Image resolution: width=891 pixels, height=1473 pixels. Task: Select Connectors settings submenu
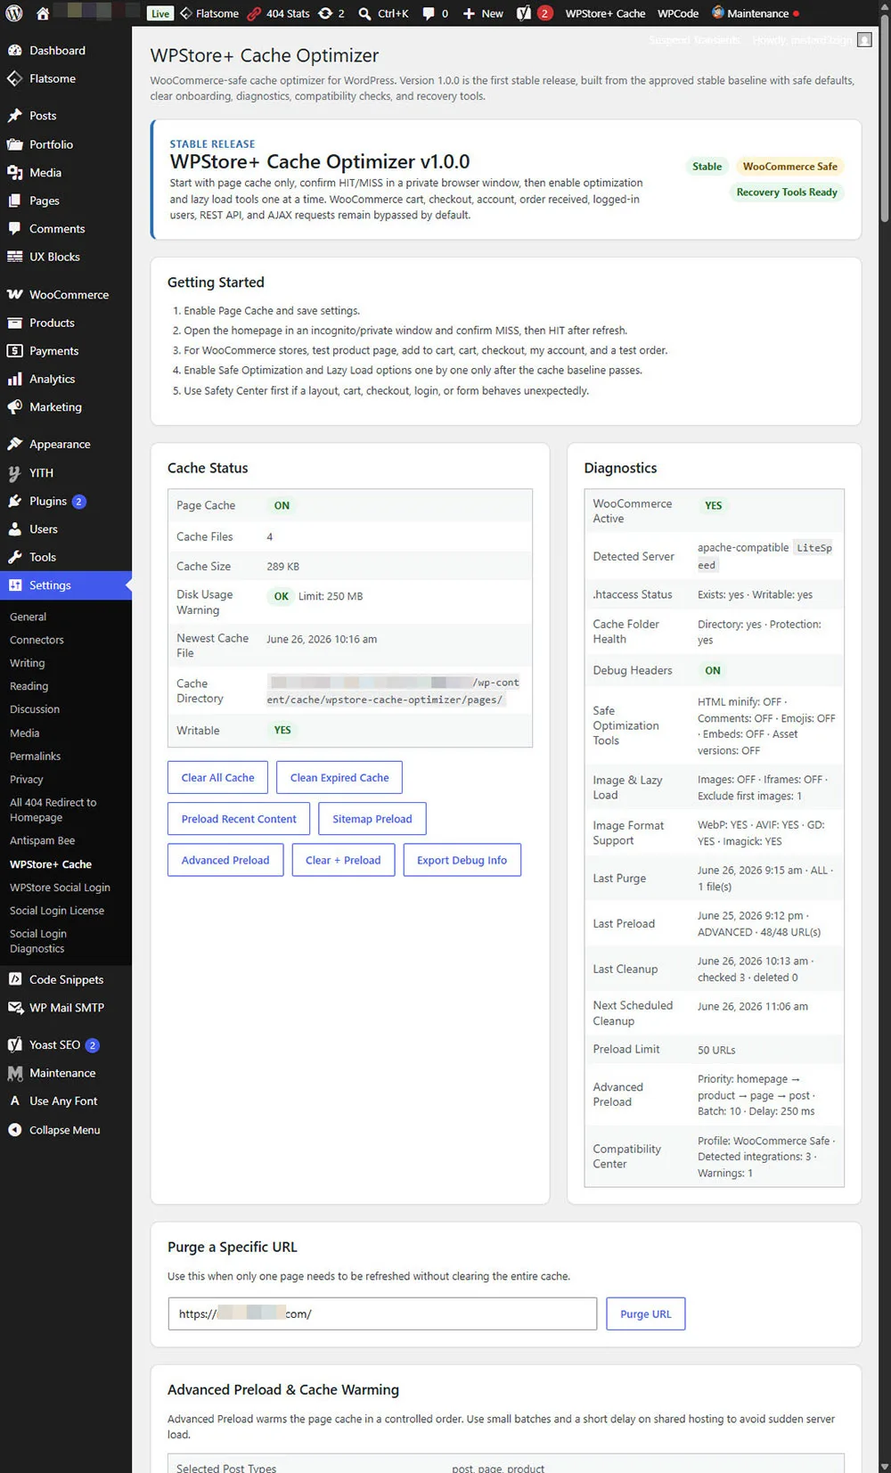pos(37,640)
